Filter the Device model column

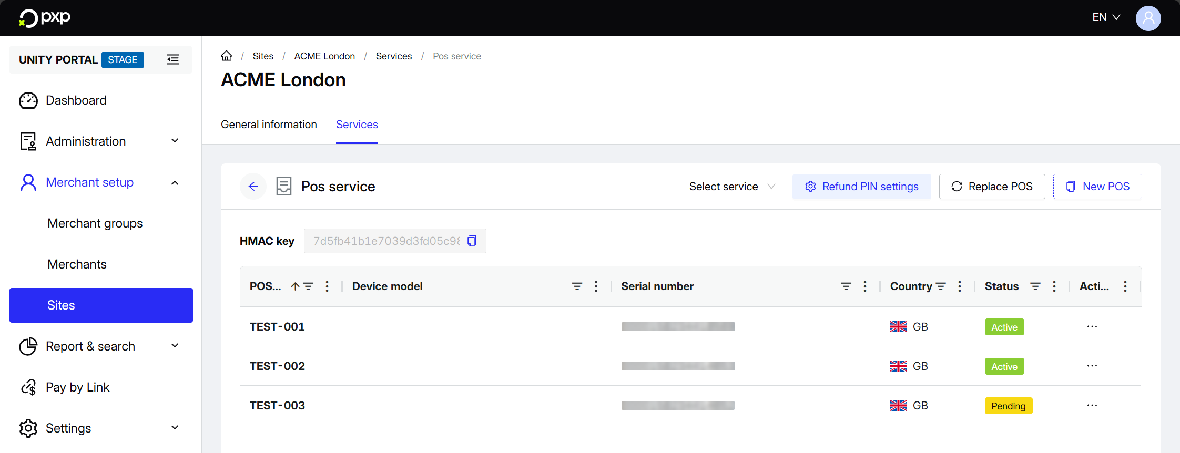tap(577, 286)
